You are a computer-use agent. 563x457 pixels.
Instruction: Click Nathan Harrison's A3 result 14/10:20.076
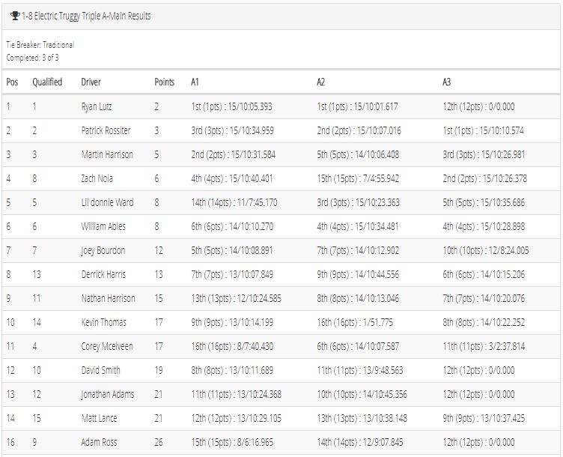[x=502, y=298]
